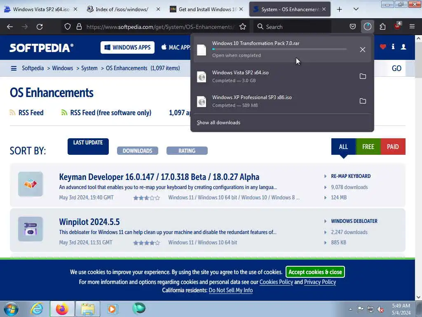Open the Softpedia hamburger menu in breadcrumb bar
Screen dimensions: 422x317
(x=14, y=68)
